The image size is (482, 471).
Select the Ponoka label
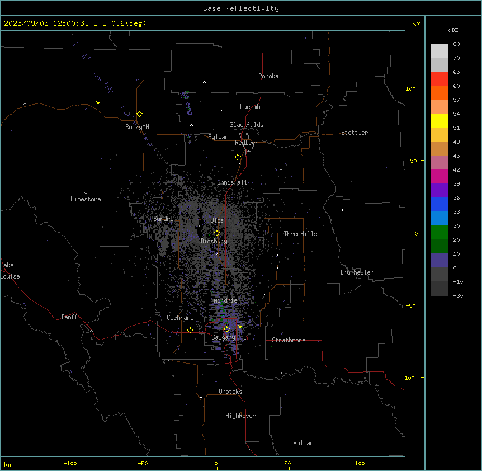pyautogui.click(x=268, y=76)
